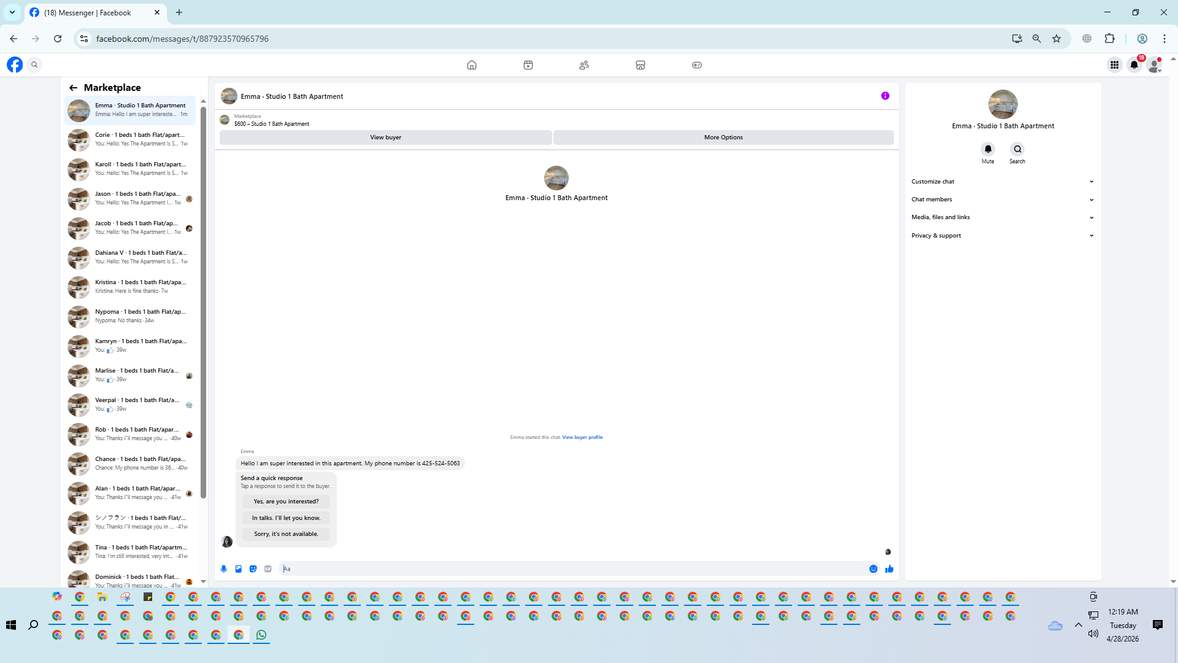This screenshot has height=663, width=1178.
Task: Bookmark this page with the star icon
Action: [1057, 39]
